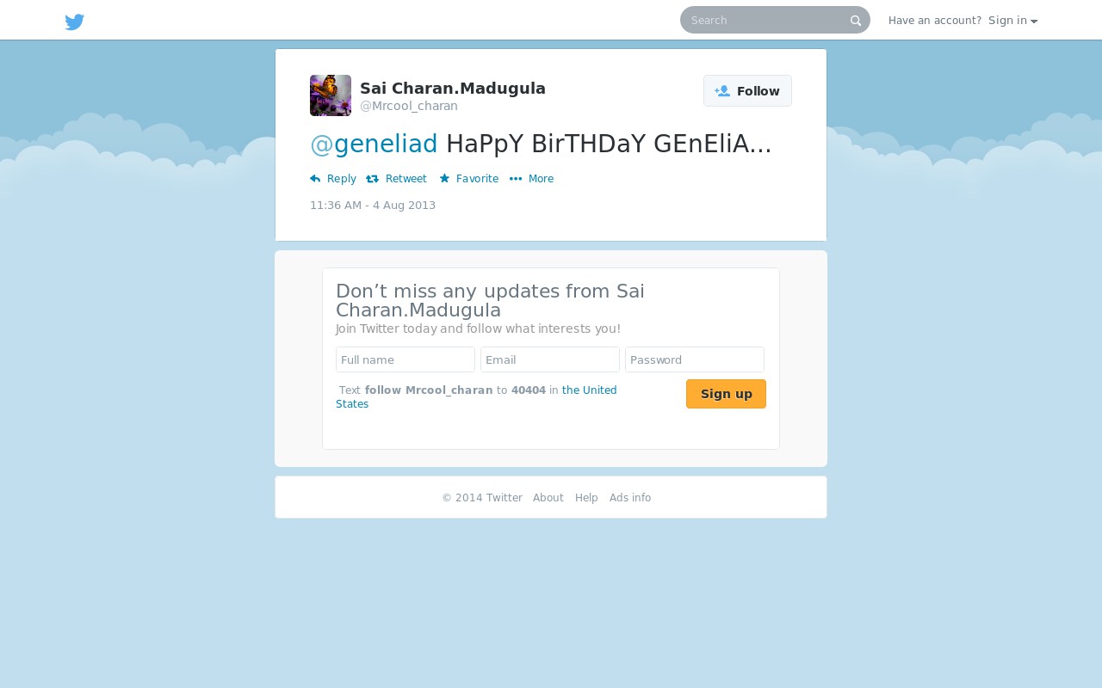Screen dimensions: 1102x688
Task: Open the tweet timestamp 4 Aug 2013
Action: coord(373,206)
